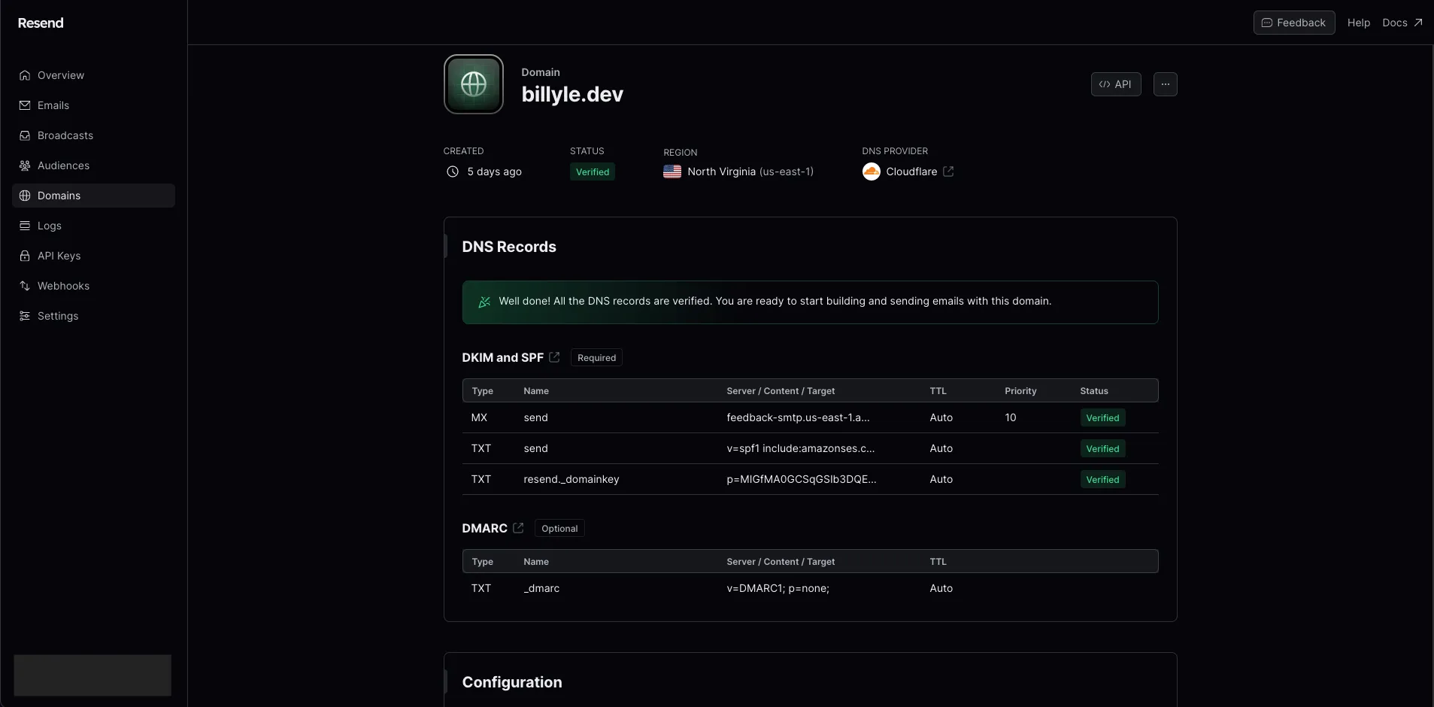1434x707 pixels.
Task: Open DMARC external docs icon
Action: click(x=518, y=528)
